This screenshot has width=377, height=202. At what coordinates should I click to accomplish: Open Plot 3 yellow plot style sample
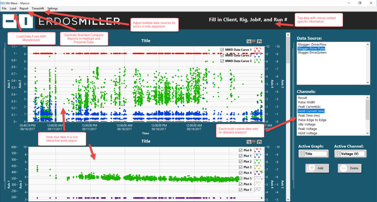tap(258, 167)
